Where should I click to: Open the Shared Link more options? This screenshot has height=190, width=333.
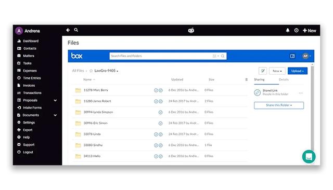[x=301, y=93]
